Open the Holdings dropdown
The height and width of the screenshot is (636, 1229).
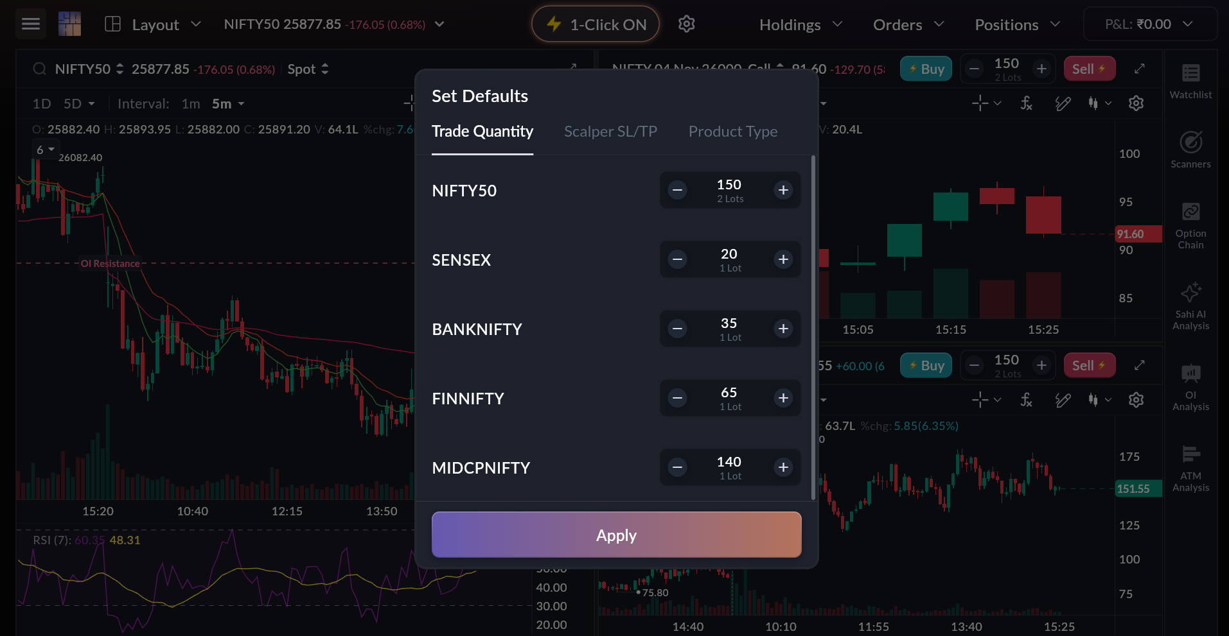tap(800, 24)
